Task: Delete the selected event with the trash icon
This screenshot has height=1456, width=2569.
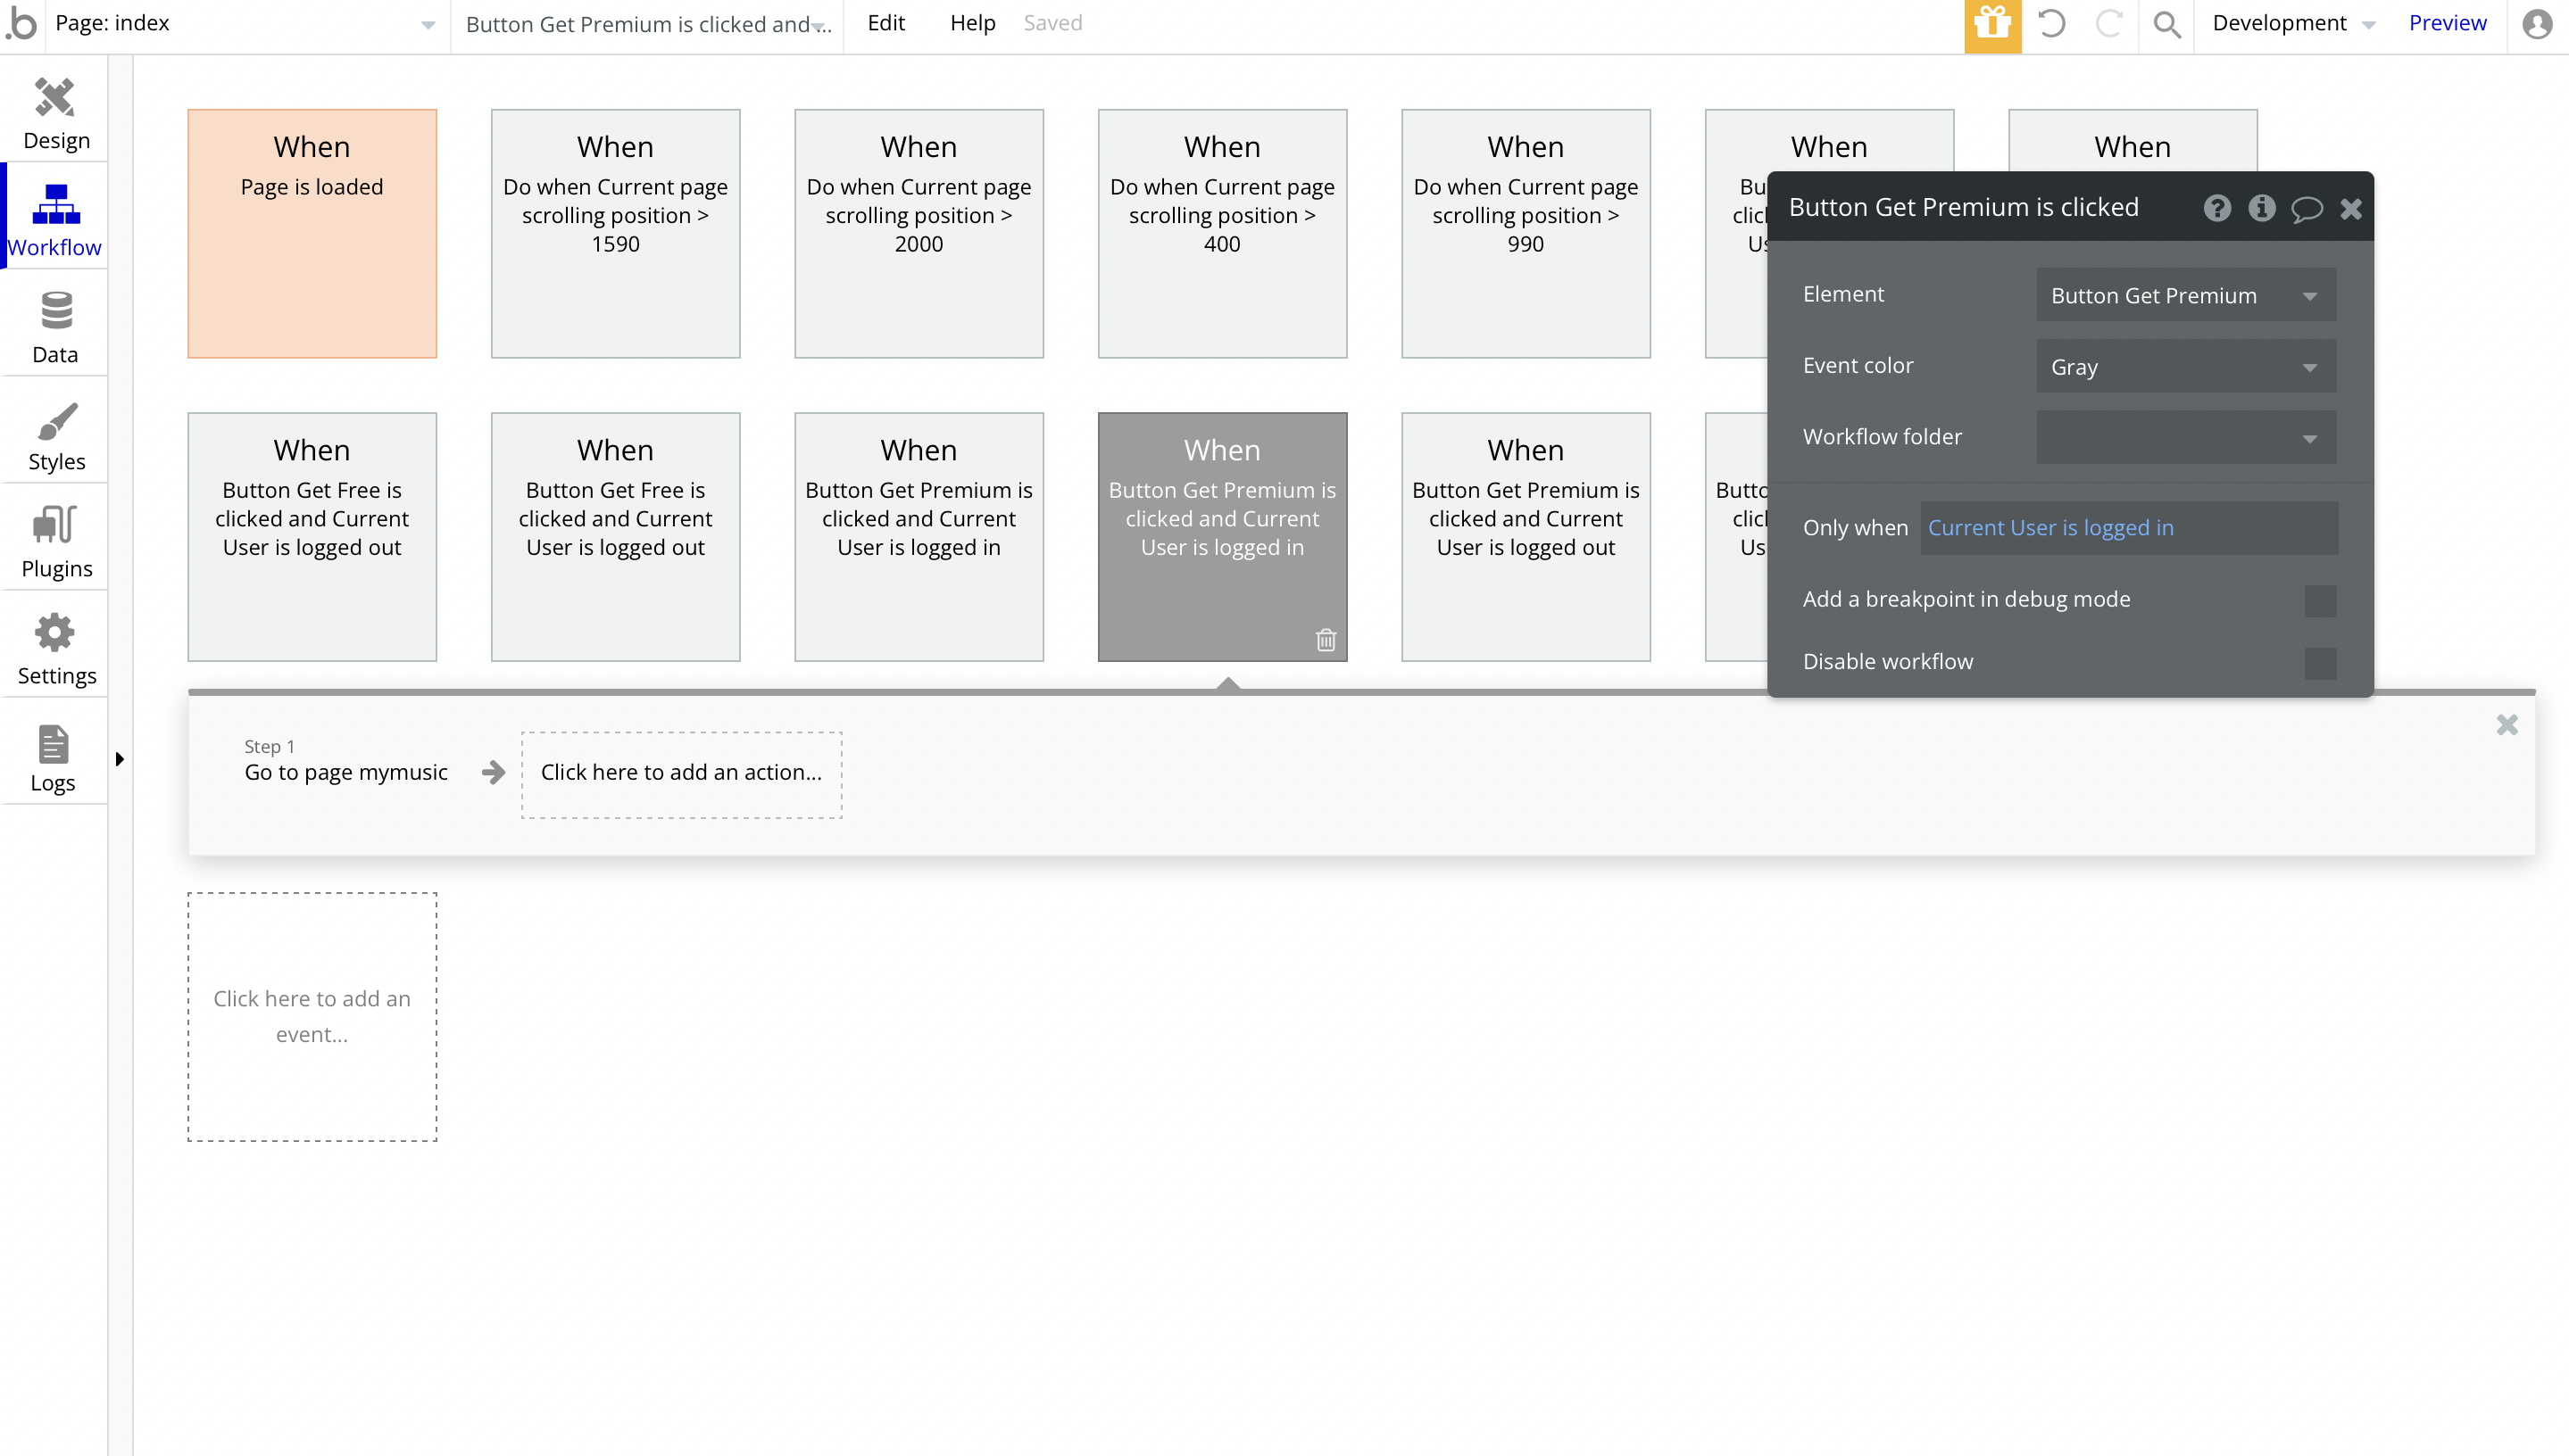Action: tap(1326, 640)
